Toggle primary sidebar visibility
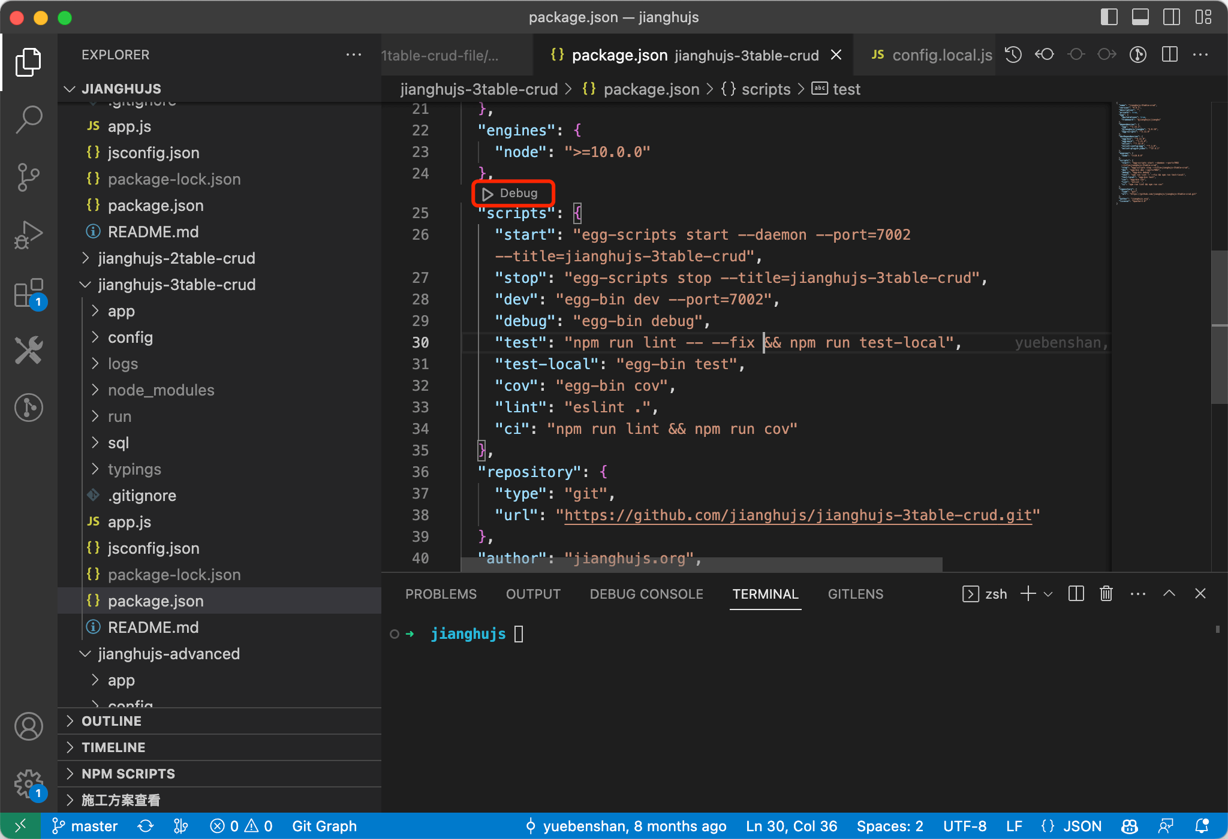Image resolution: width=1228 pixels, height=839 pixels. point(1109,17)
